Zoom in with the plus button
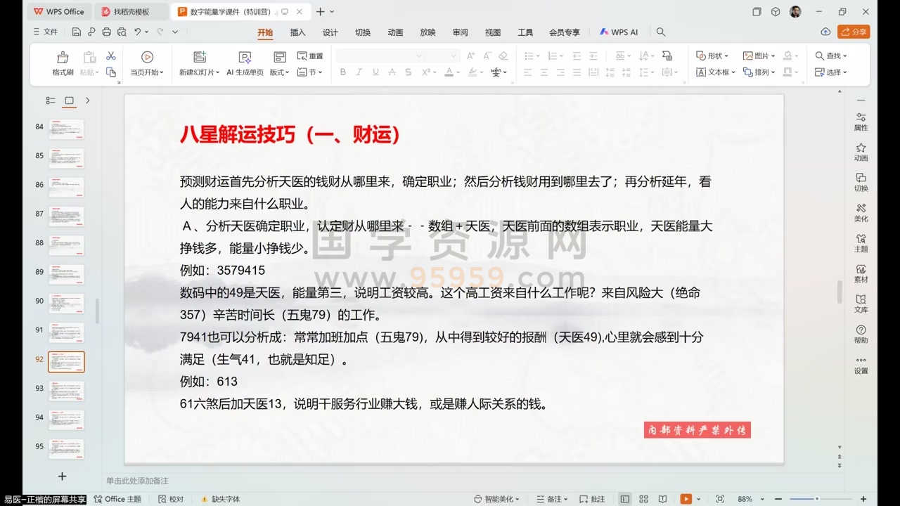 [864, 499]
